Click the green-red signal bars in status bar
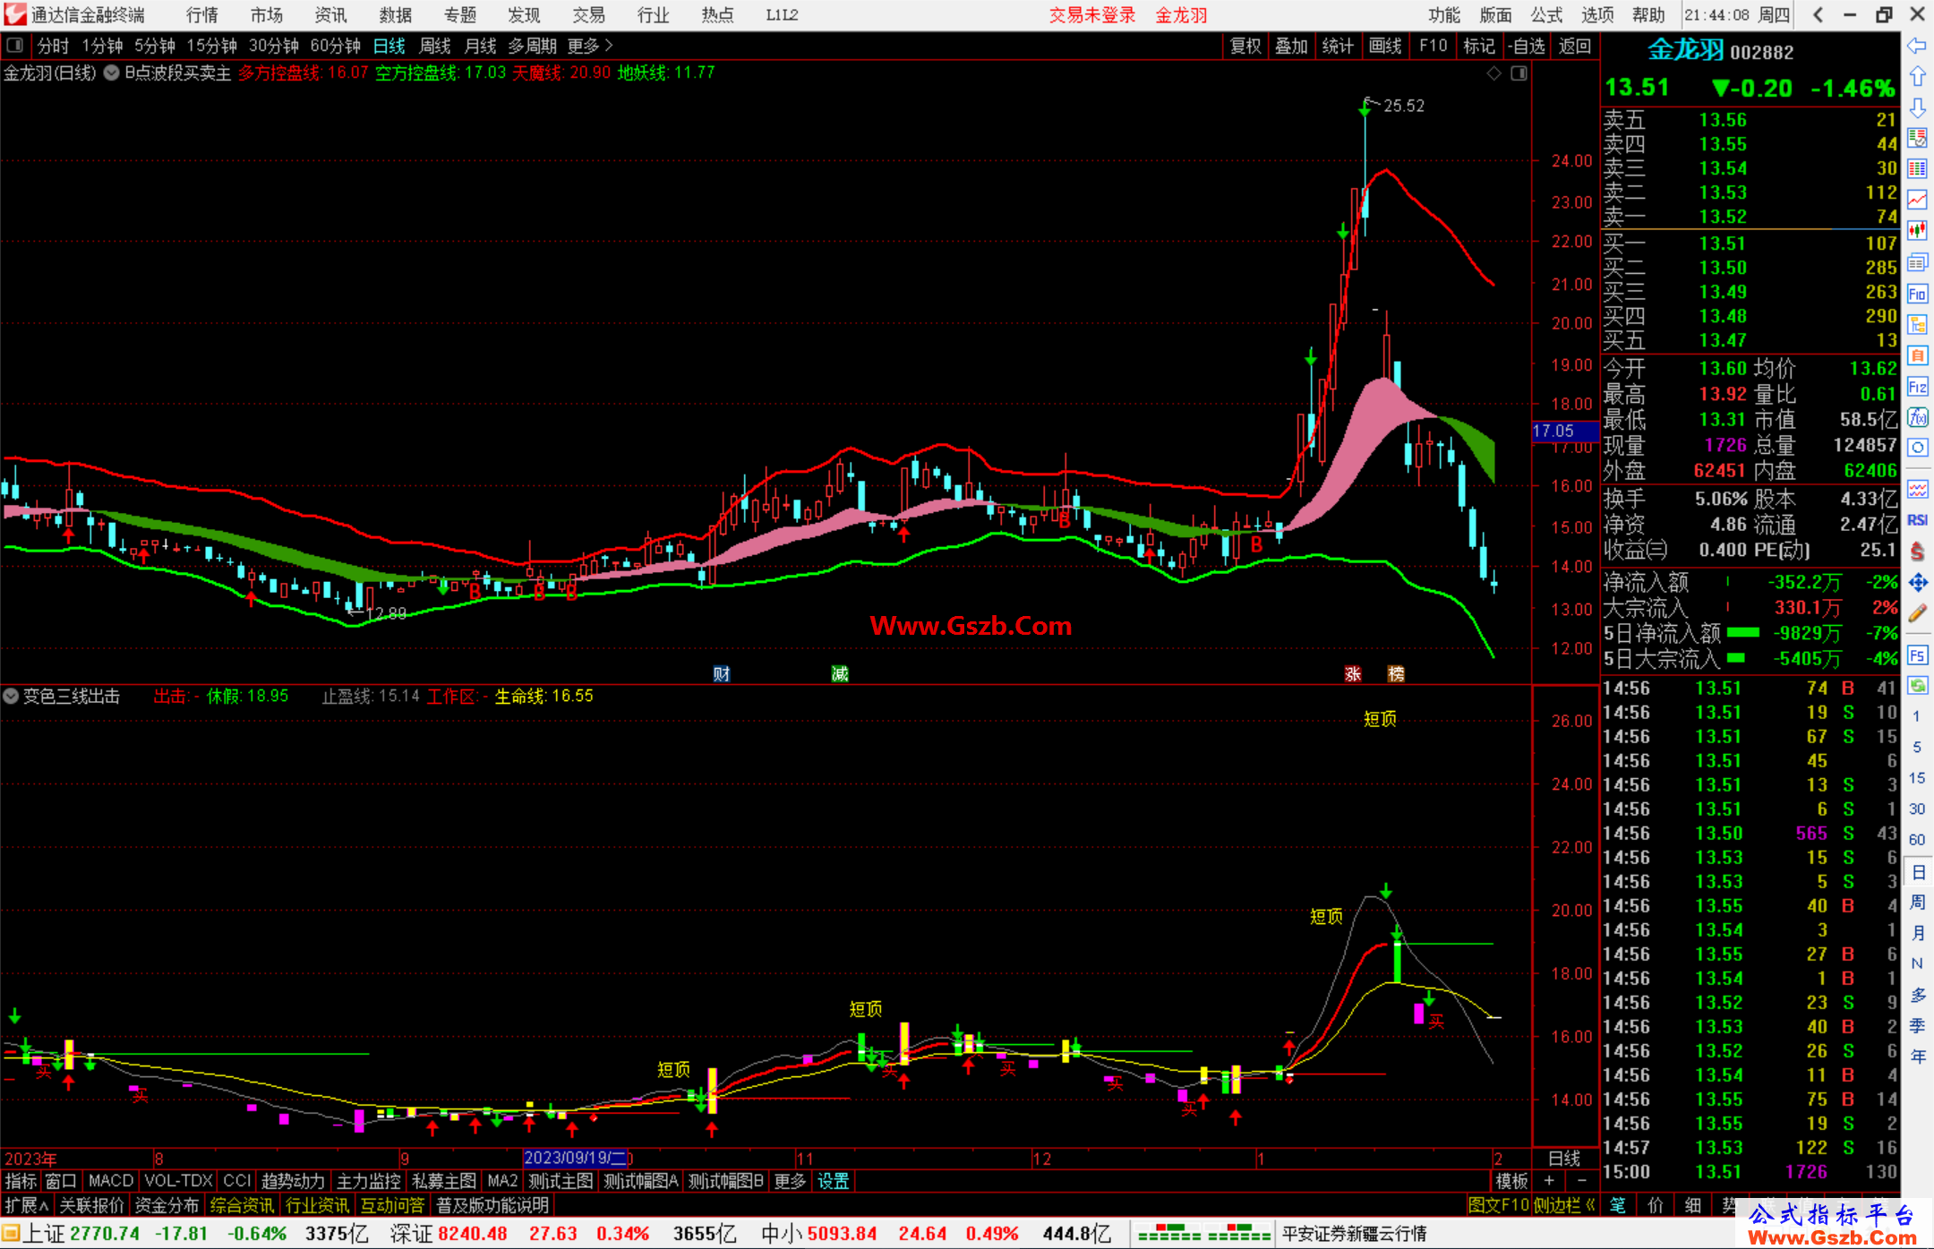Viewport: 1934px width, 1249px height. click(x=1203, y=1234)
